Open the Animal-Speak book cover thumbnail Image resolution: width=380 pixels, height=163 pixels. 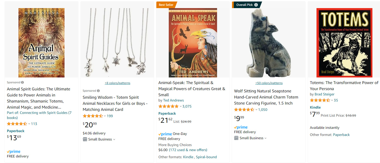pyautogui.click(x=193, y=43)
